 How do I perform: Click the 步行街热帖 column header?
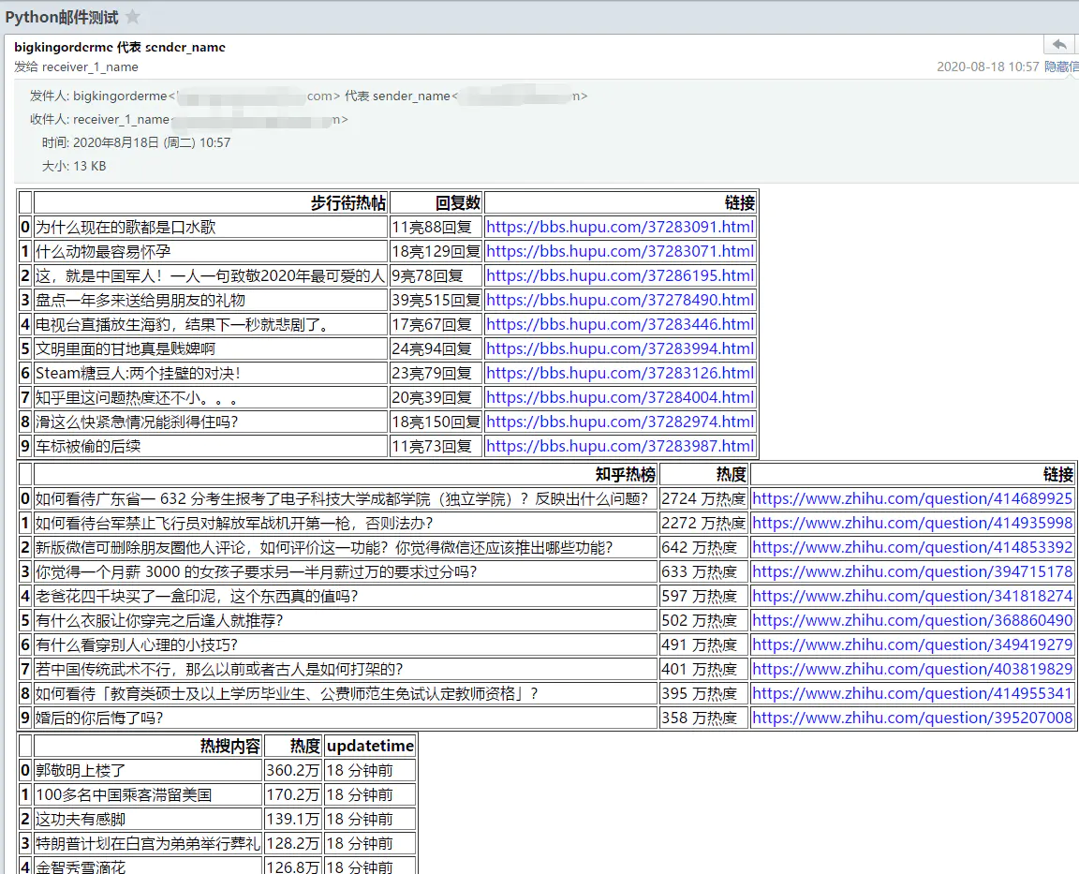tap(211, 203)
